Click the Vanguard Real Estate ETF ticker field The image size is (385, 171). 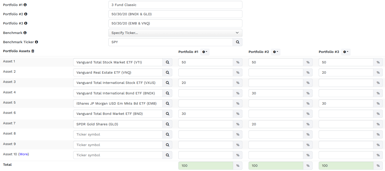click(118, 72)
